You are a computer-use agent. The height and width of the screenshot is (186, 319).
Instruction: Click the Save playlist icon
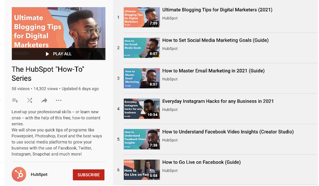15,100
